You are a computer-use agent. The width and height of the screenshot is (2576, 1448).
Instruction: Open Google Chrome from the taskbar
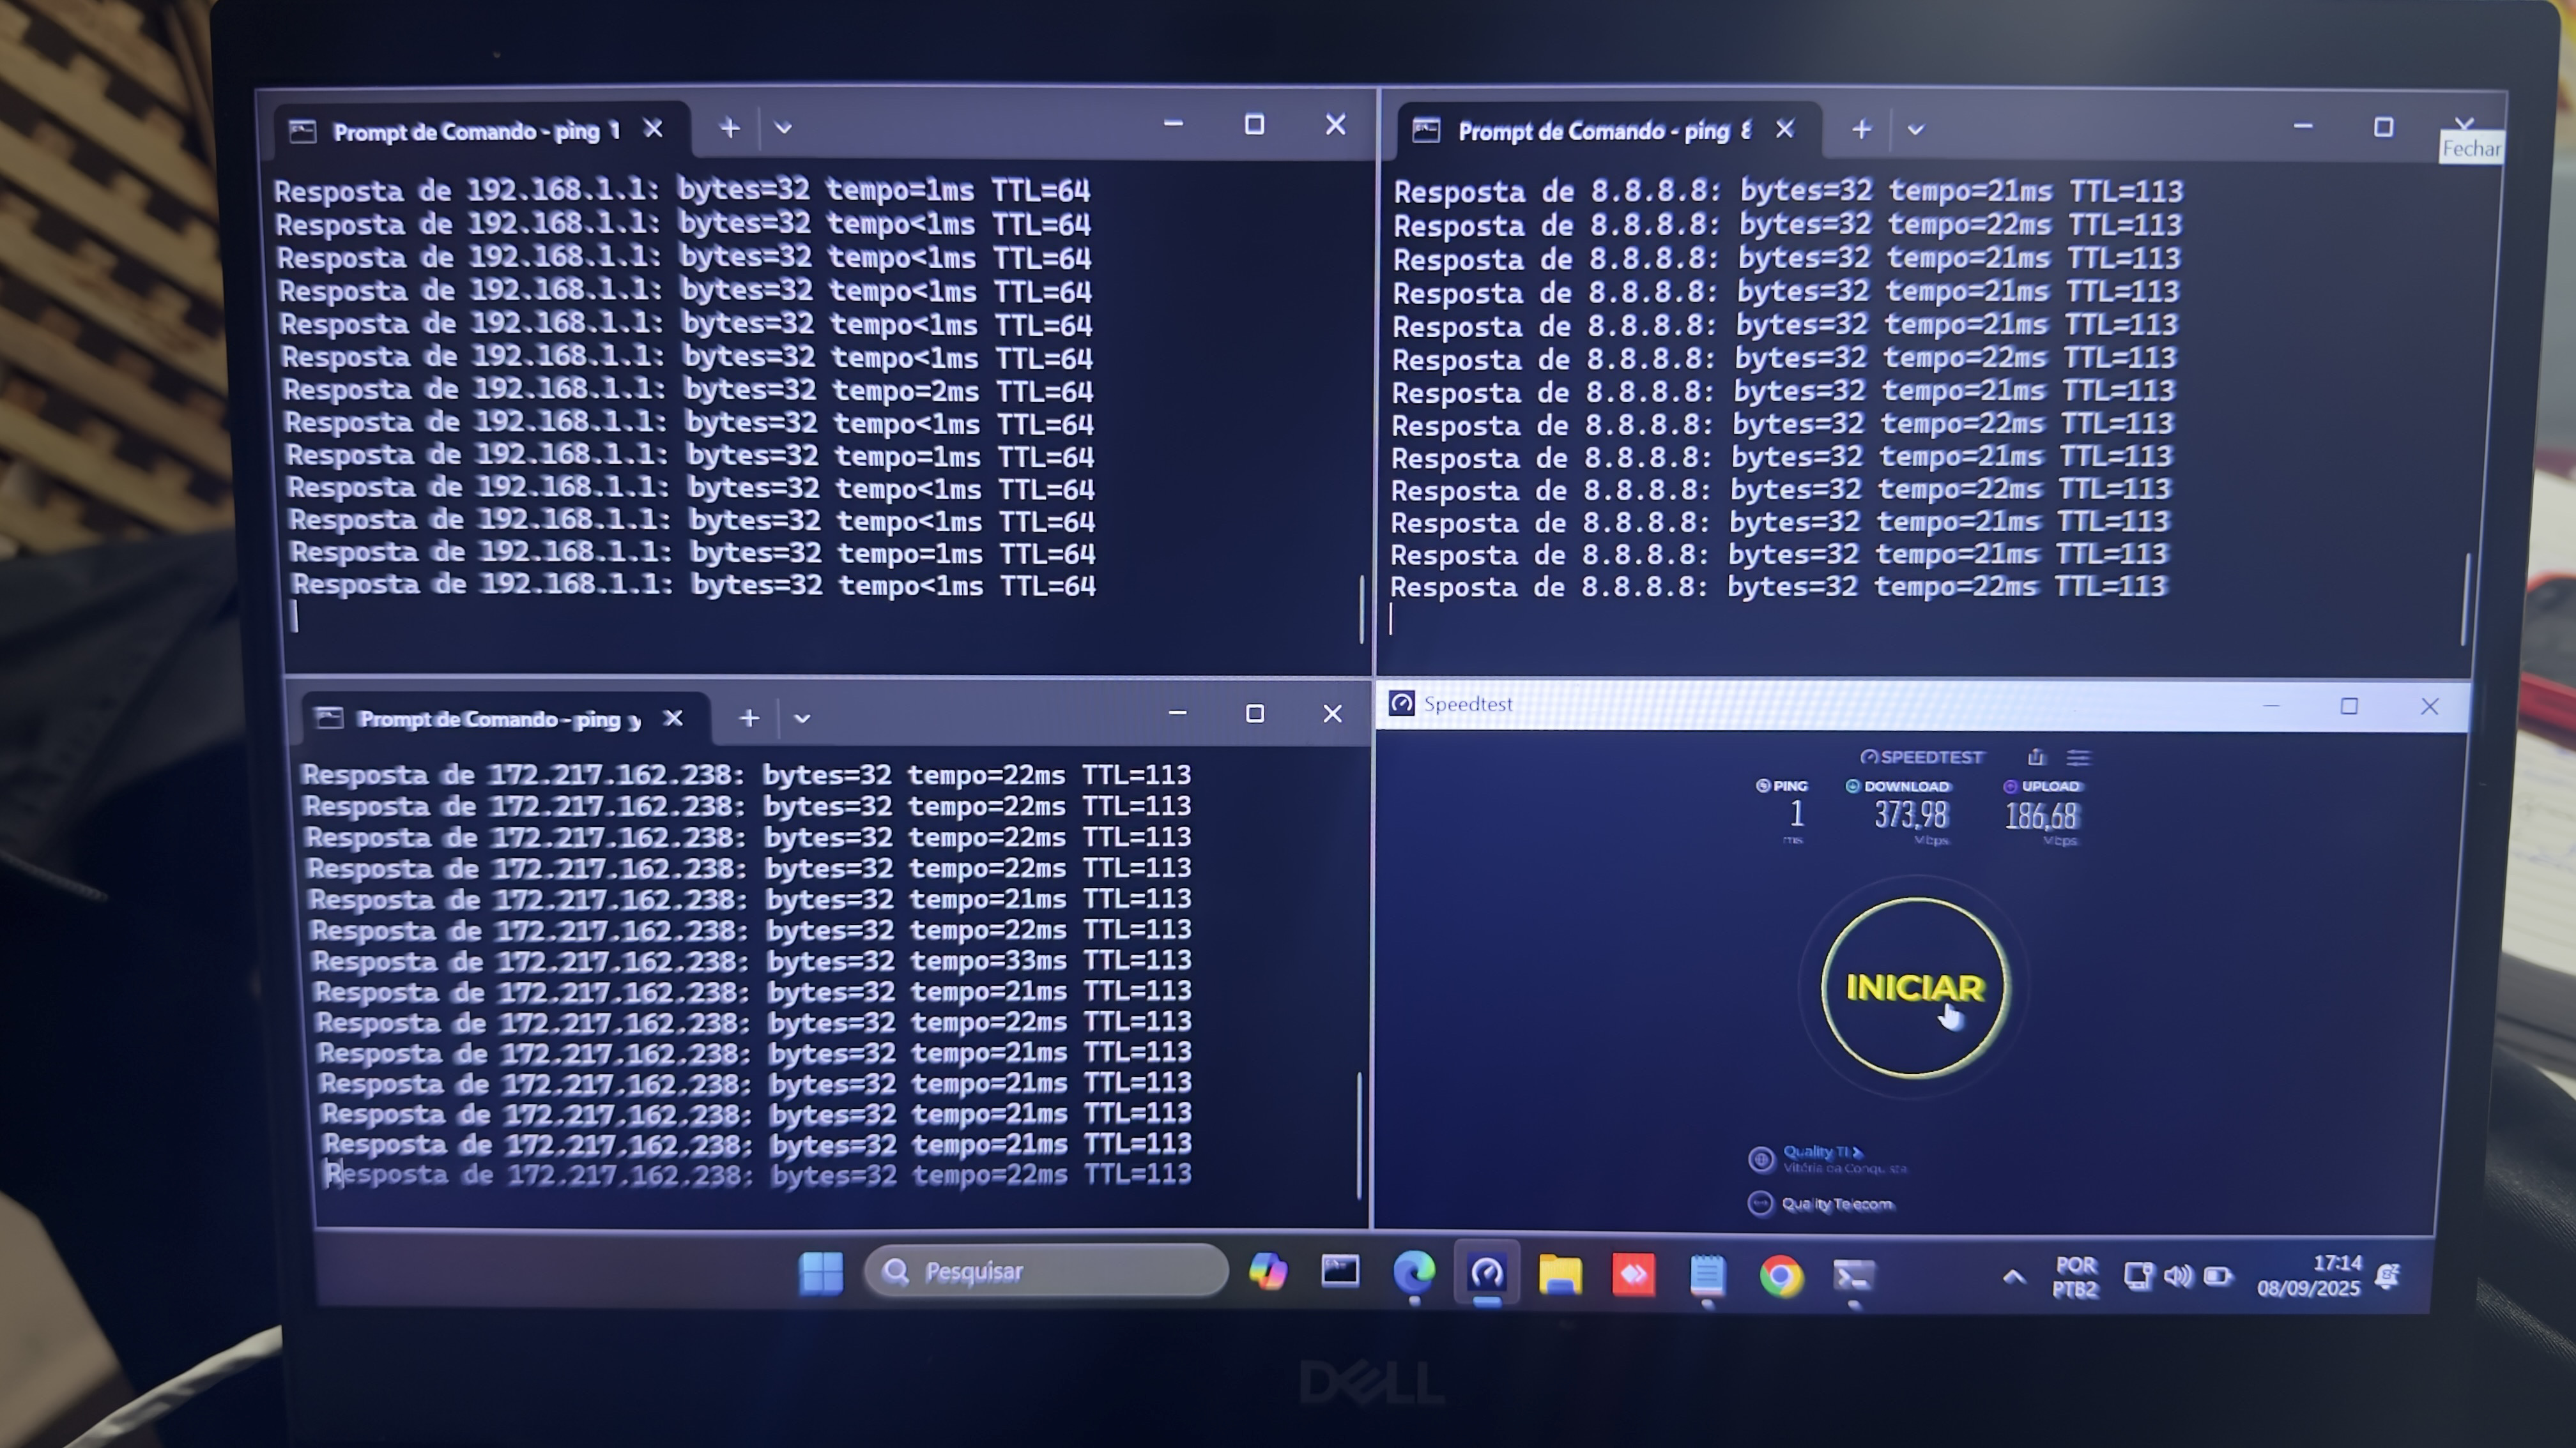tap(1781, 1275)
